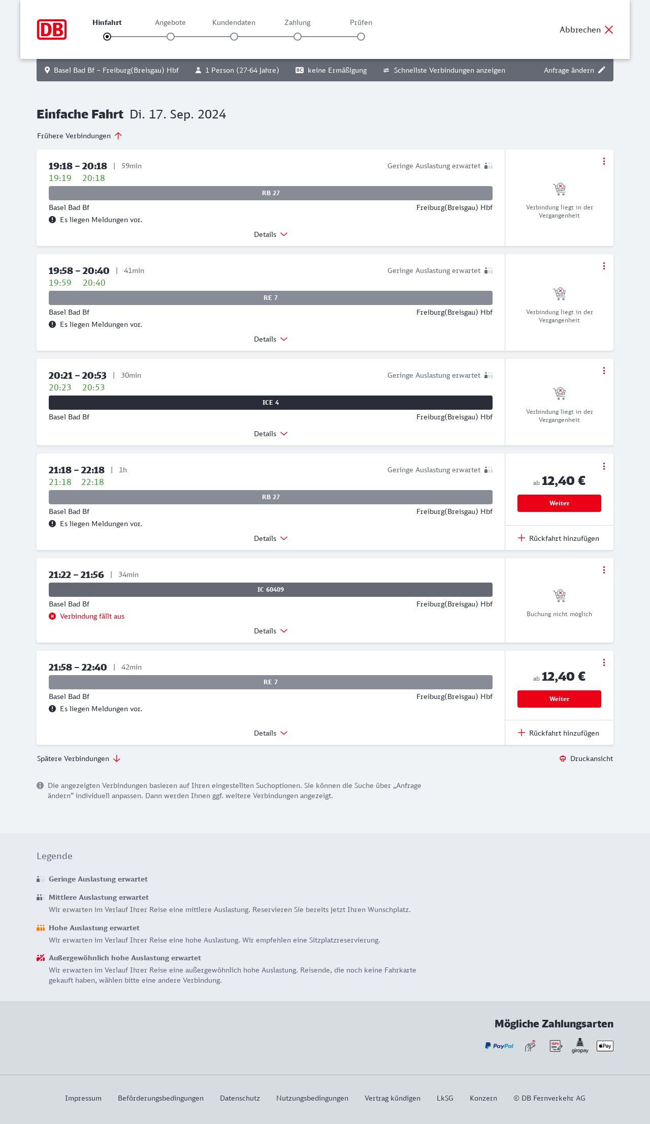Open three-dot menu for ICE 4 connection
The height and width of the screenshot is (1124, 650).
pos(604,371)
